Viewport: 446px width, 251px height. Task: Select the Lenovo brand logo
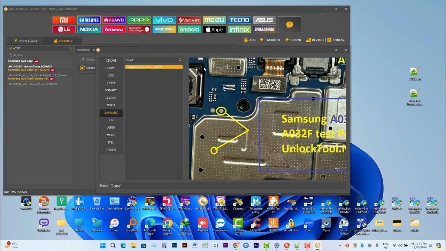coord(114,30)
